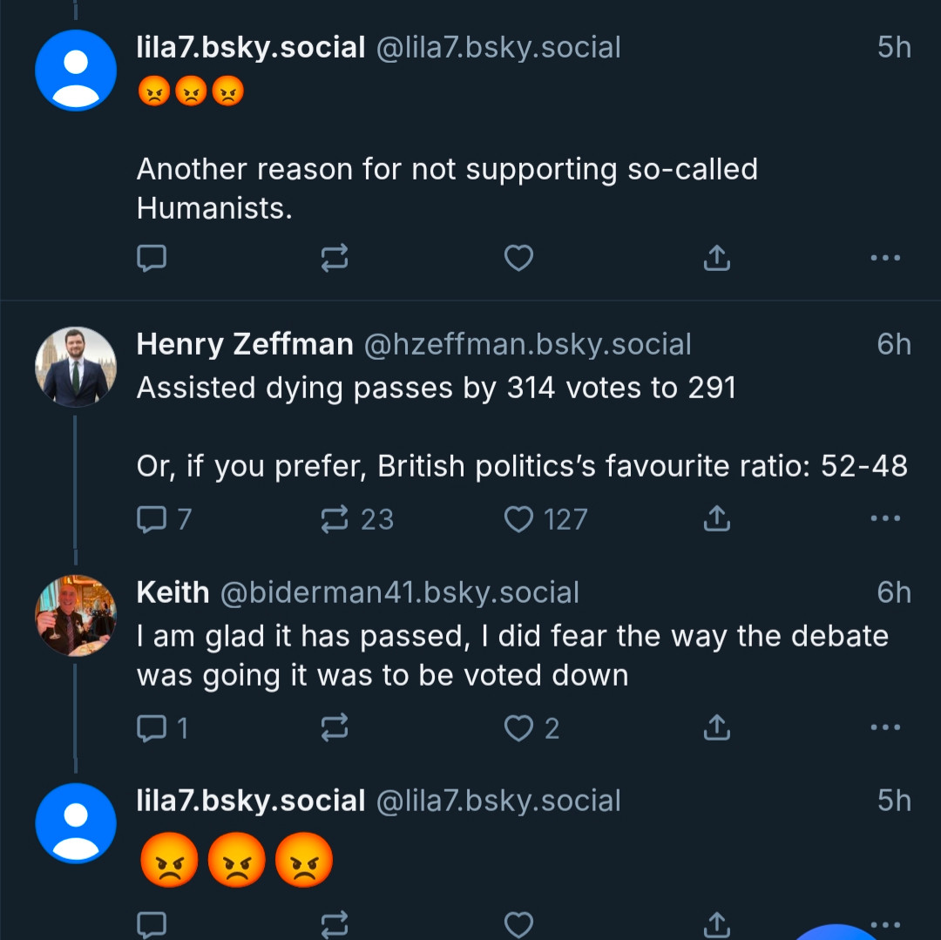
Task: Share lila7's Humanists post
Action: tap(716, 258)
